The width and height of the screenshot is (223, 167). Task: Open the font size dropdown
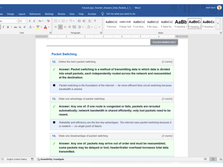pos(26,21)
